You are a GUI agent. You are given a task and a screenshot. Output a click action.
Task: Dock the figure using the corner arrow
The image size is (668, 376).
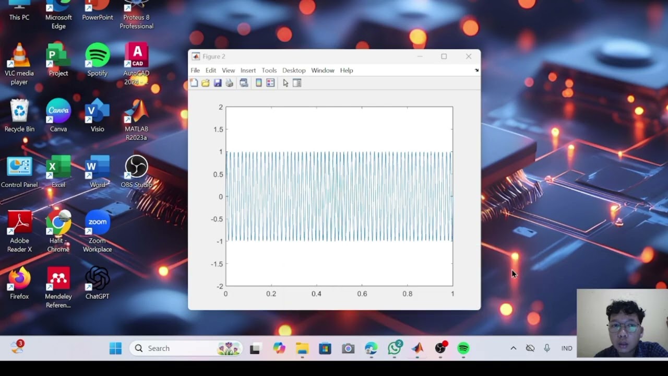(476, 70)
